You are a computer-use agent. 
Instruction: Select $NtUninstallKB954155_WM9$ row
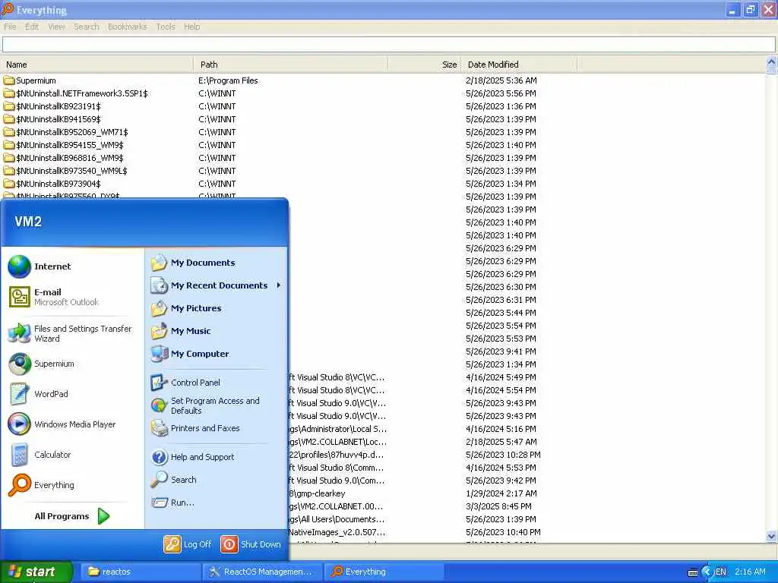click(382, 145)
